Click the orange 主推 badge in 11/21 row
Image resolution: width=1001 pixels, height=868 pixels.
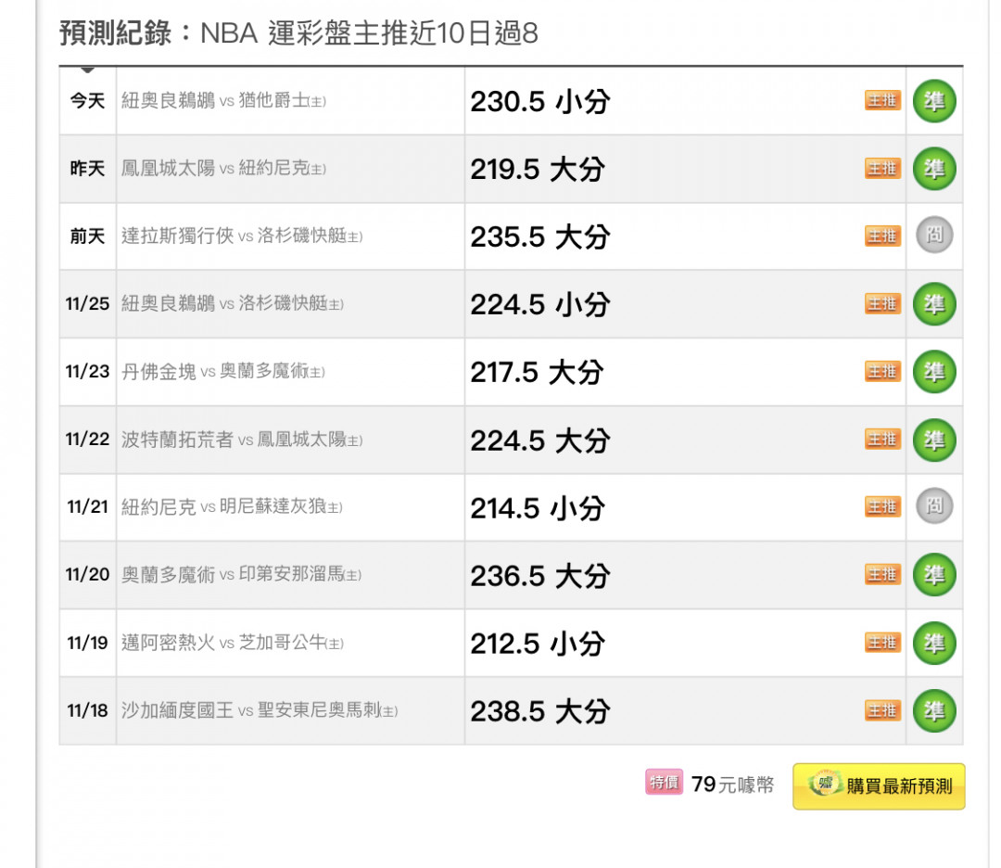click(x=883, y=506)
